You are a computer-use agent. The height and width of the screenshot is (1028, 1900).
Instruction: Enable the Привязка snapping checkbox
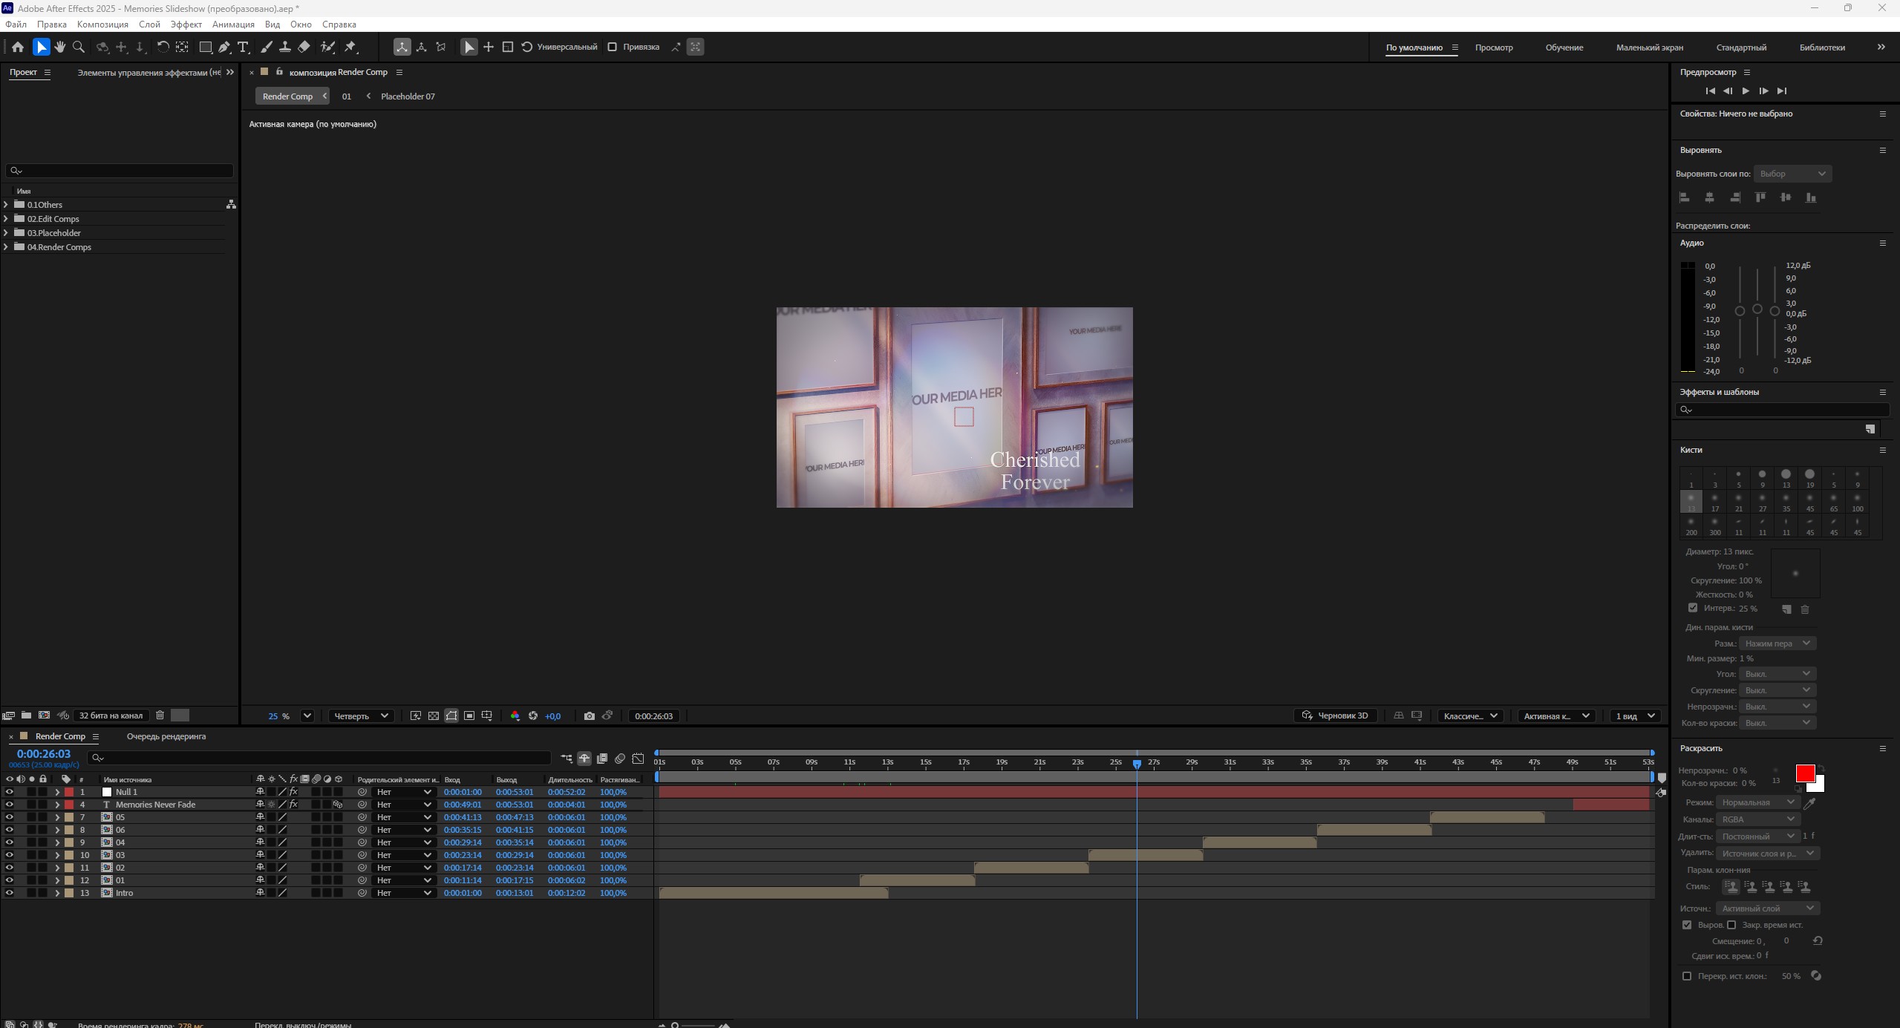[613, 47]
